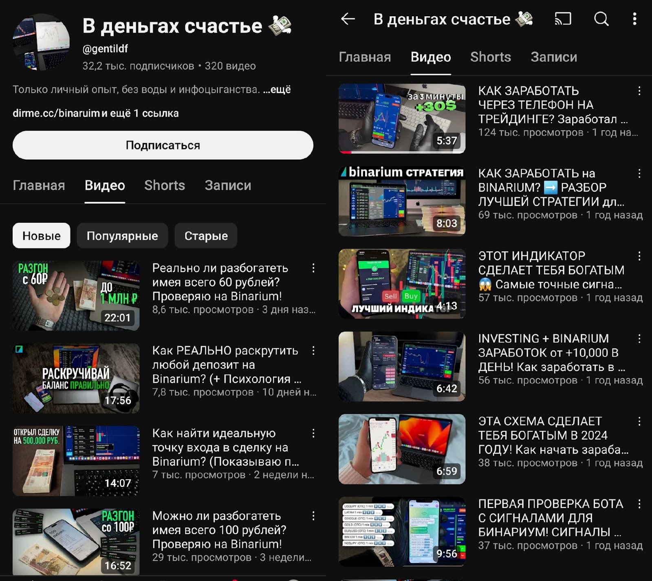Tap '124 тыс. просмотров' view count
This screenshot has height=581, width=652.
[x=531, y=132]
